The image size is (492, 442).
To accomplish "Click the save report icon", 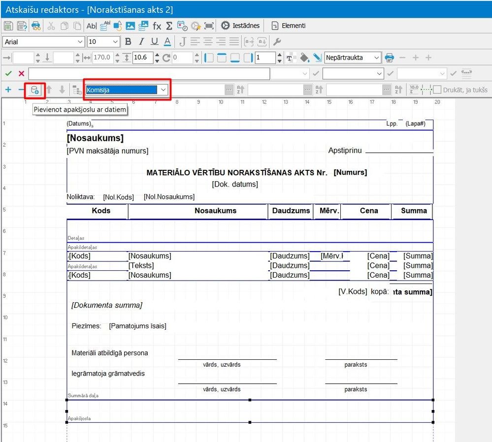I will pos(8,26).
